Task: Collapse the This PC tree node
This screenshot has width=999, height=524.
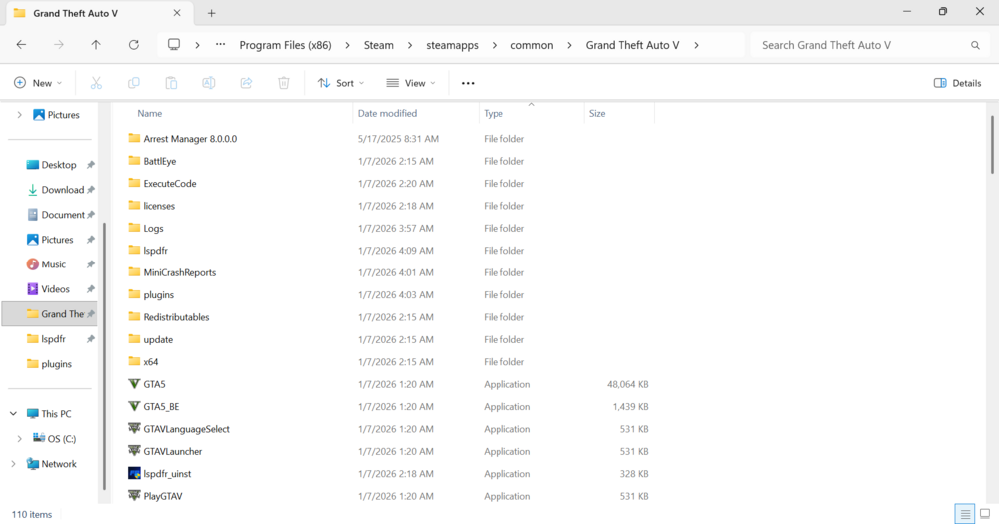Action: tap(13, 414)
